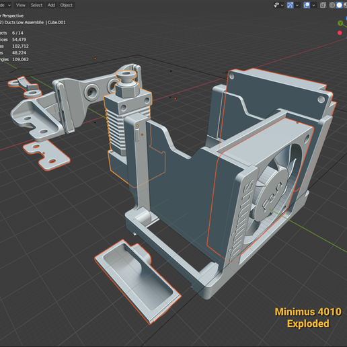Click the 'Perspective' view label
This screenshot has width=347, height=347.
13,15
